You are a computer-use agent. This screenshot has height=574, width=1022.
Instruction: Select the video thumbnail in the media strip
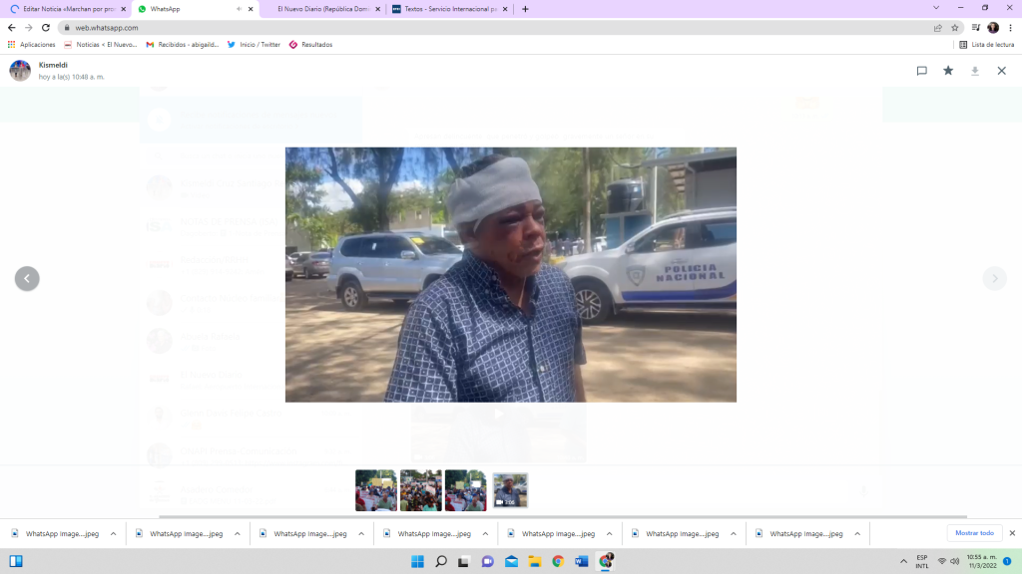point(510,490)
